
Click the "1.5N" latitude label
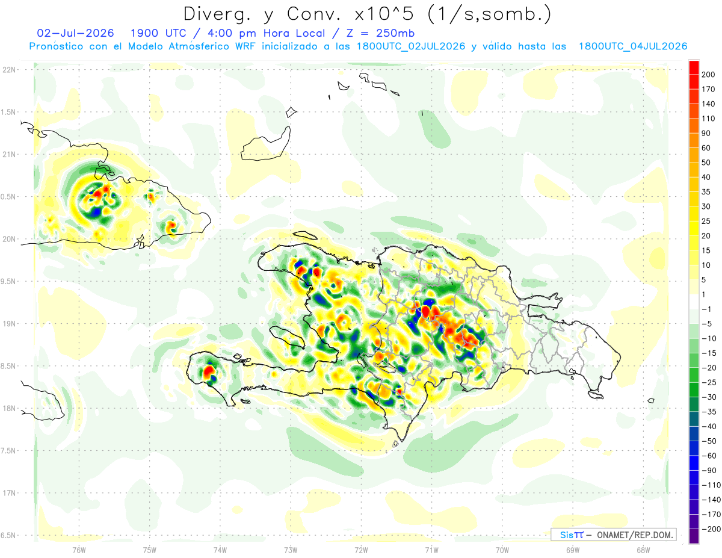[9, 112]
